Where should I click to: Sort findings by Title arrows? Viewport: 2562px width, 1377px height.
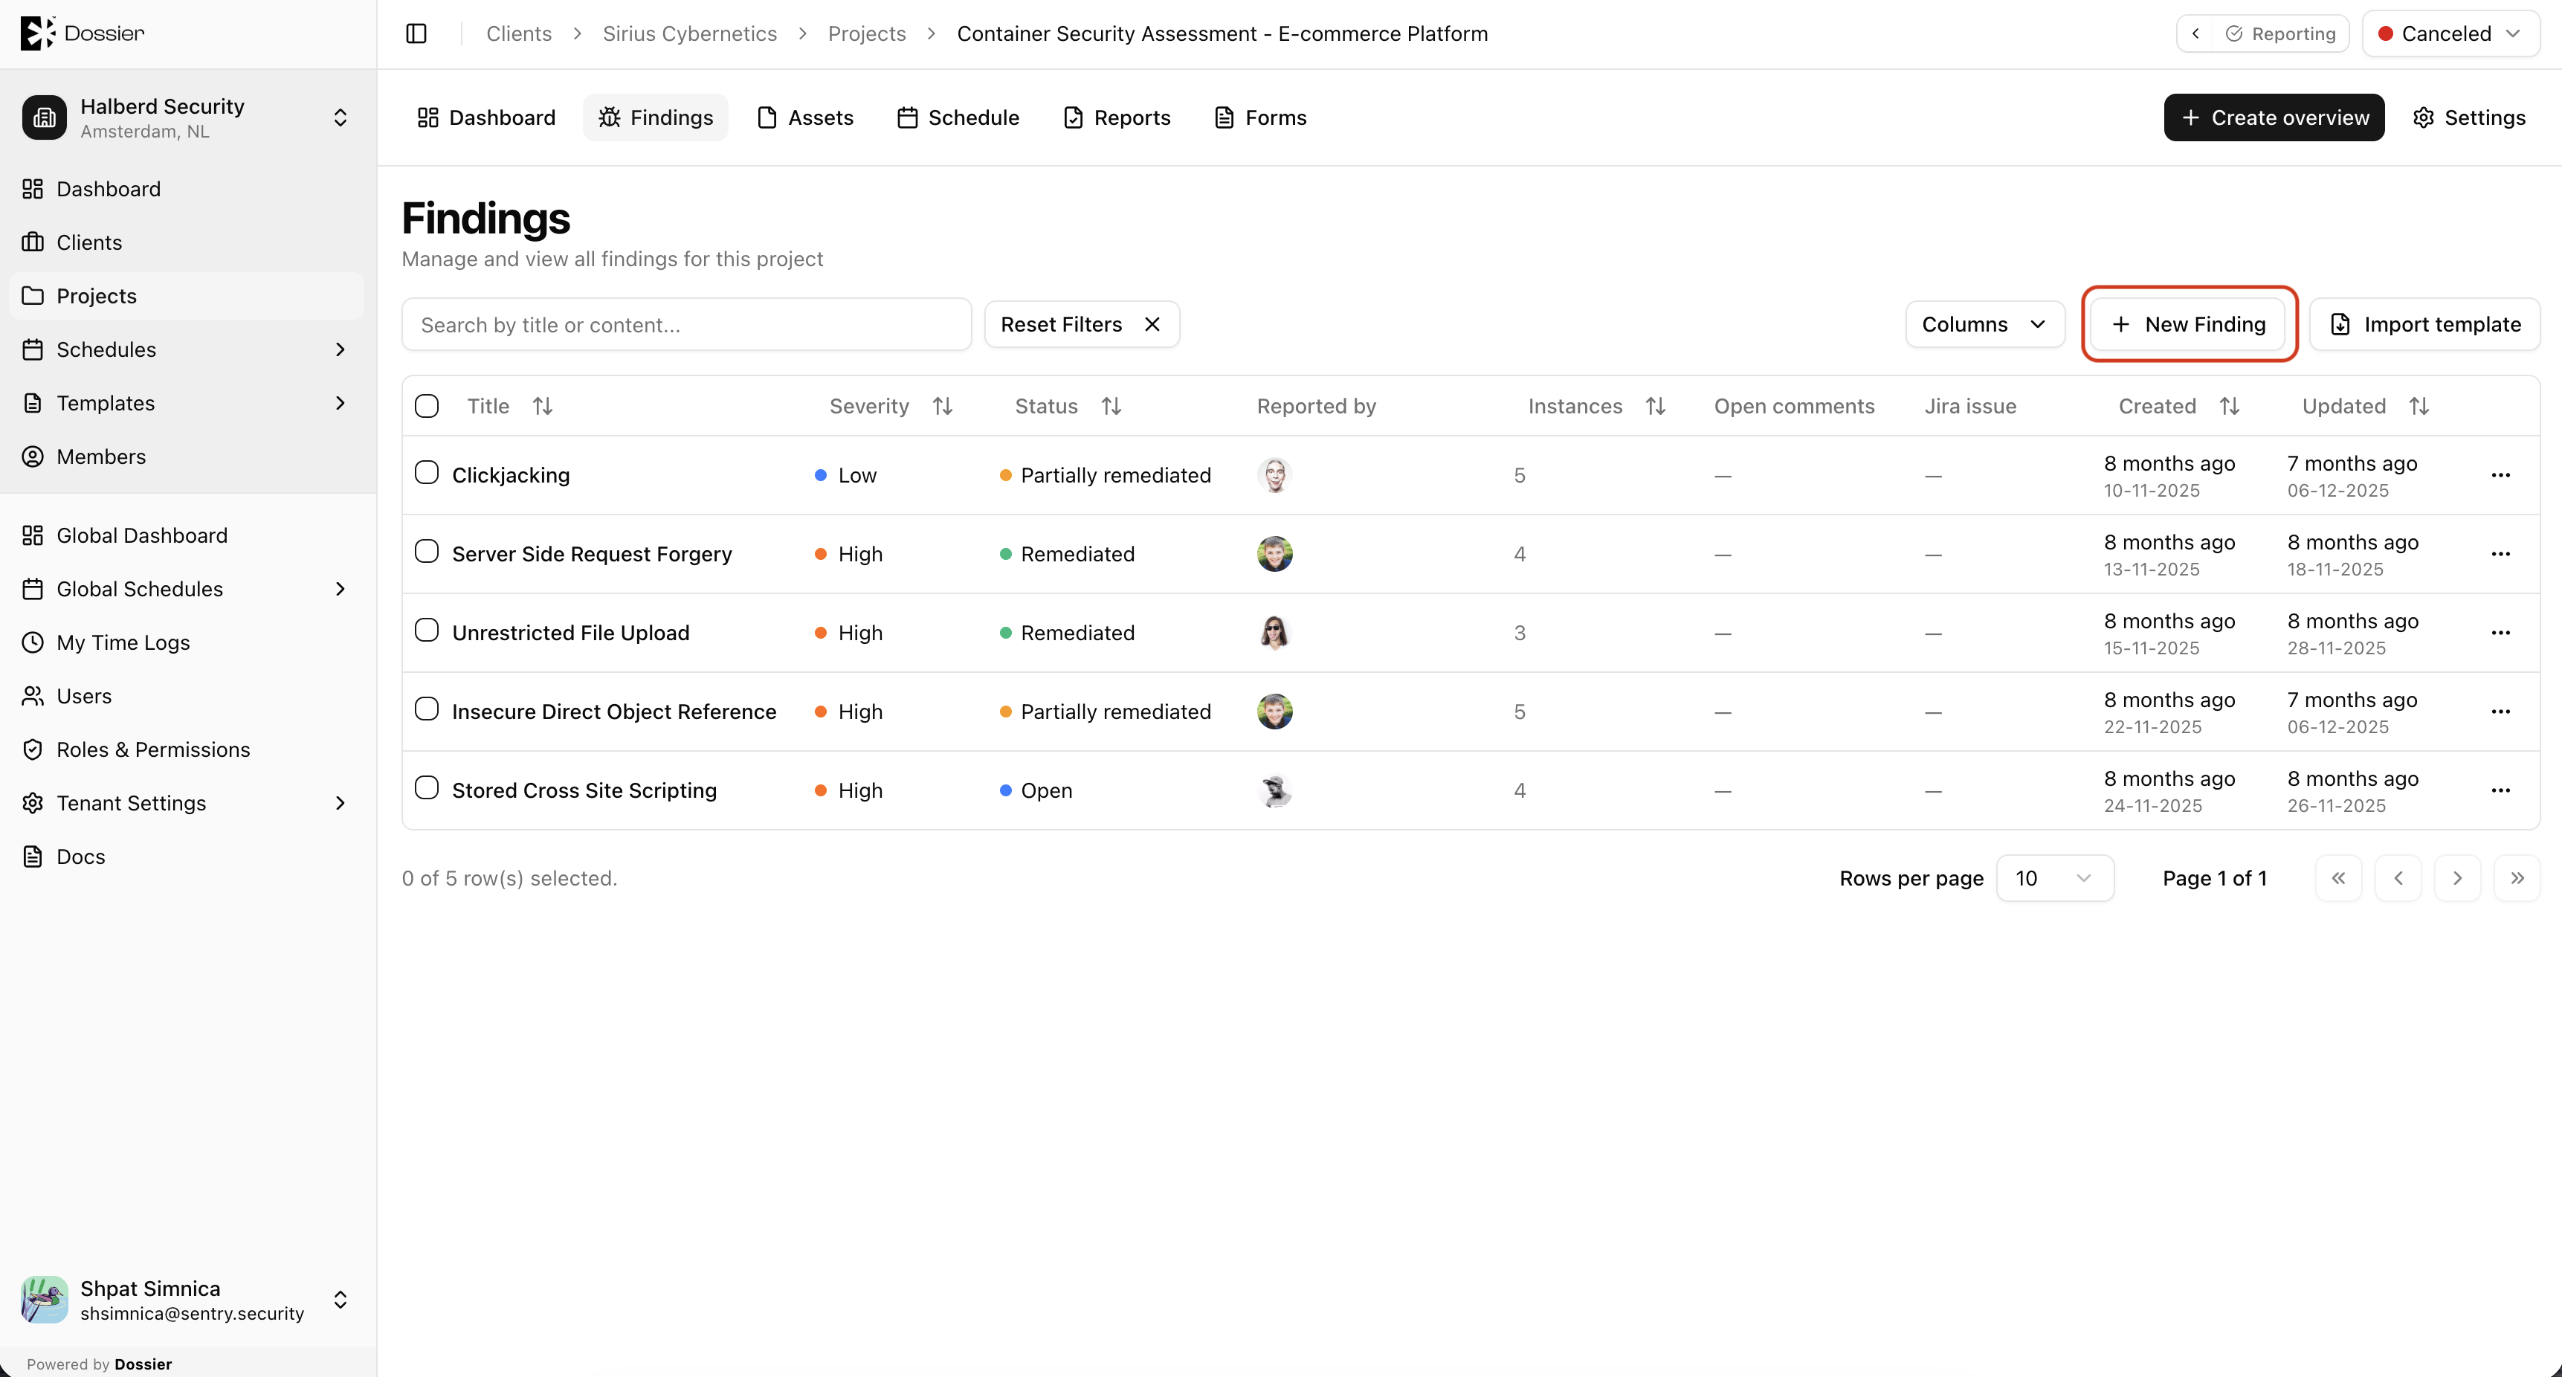(x=542, y=406)
